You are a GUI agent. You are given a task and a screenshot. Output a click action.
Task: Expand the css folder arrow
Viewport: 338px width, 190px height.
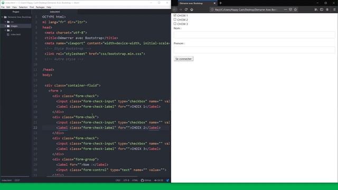click(5, 22)
